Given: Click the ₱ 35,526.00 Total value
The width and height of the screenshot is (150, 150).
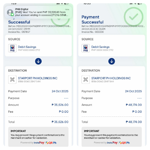Looking at the screenshot, I should click(60, 122).
